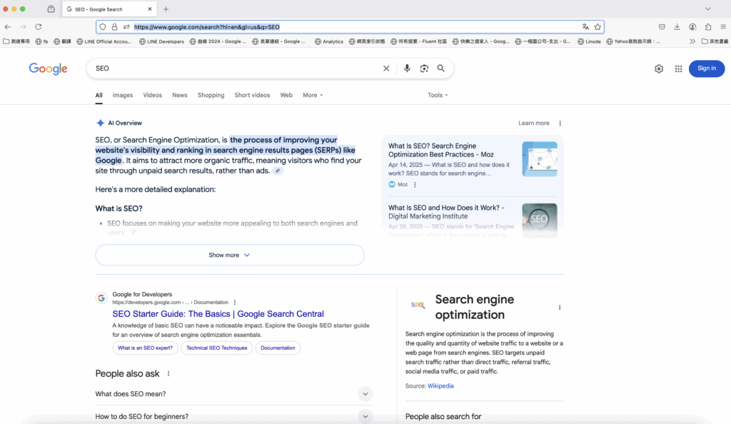Open the three-dot menu beside Moz source
Viewport: 731px width, 424px height.
tap(415, 184)
